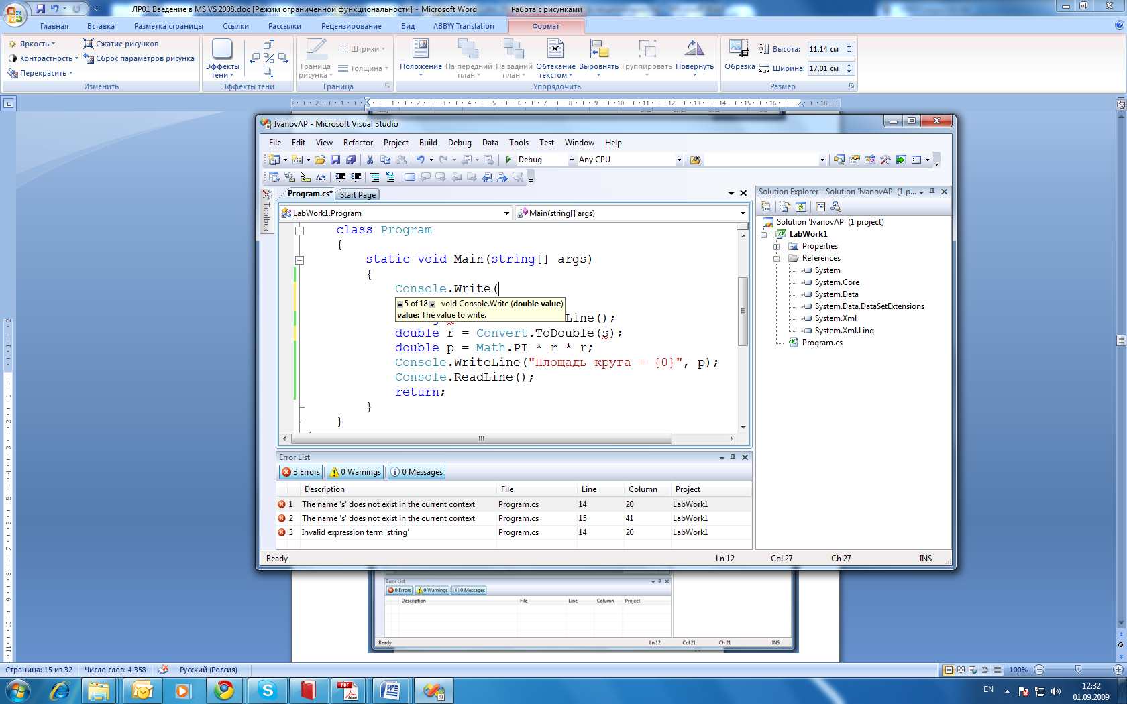Open Skype from the taskbar

268,690
